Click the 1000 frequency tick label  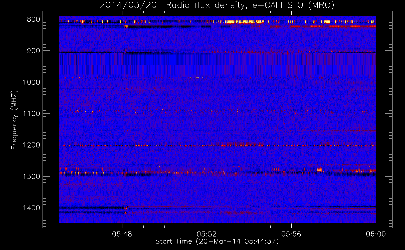tap(32, 82)
